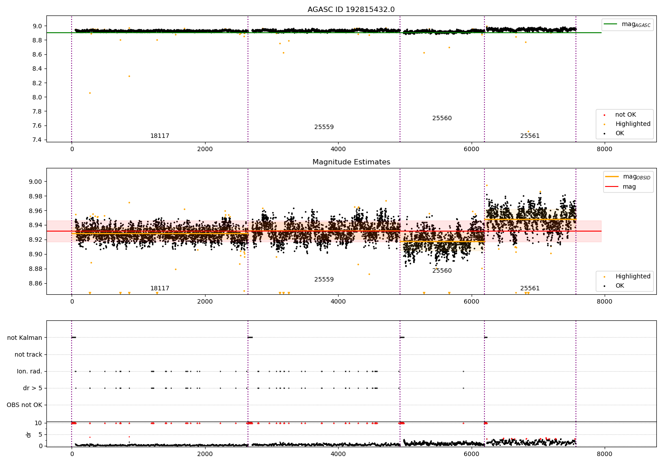
Task: Click the 8000 x-axis tick of top plot
Action: [x=605, y=149]
